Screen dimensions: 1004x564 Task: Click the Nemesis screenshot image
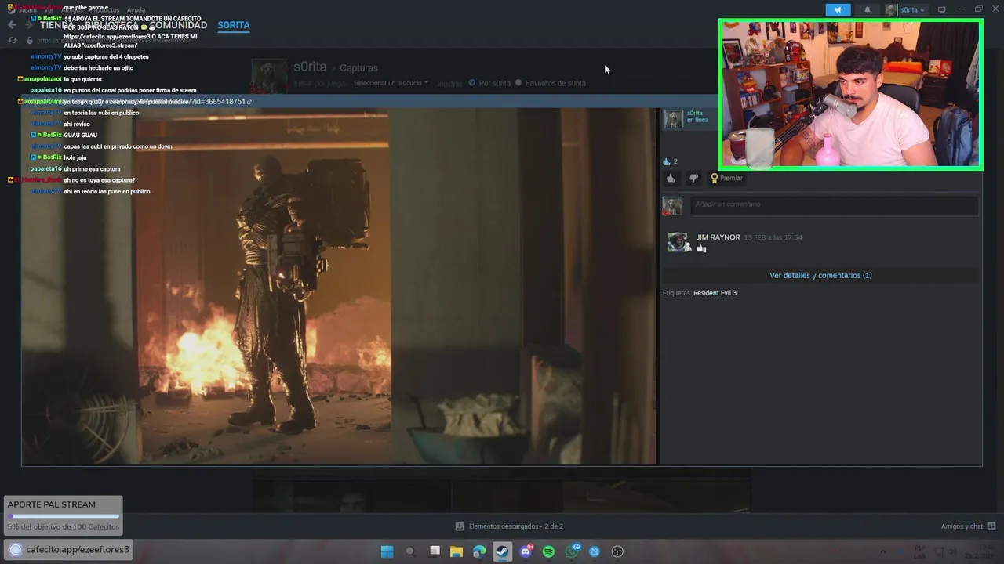(338, 286)
